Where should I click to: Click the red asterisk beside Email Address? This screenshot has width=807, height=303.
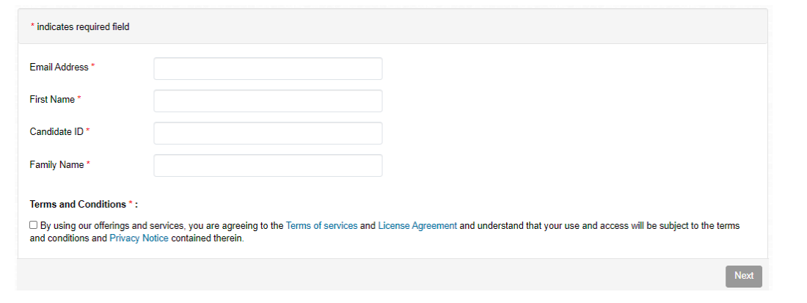pyautogui.click(x=93, y=67)
